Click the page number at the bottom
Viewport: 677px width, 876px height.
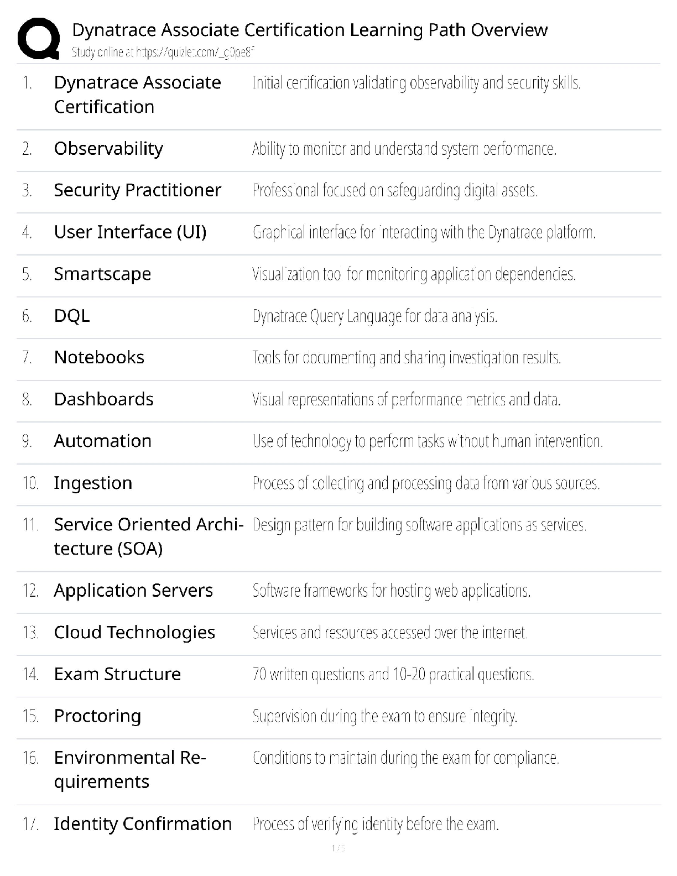tap(338, 848)
